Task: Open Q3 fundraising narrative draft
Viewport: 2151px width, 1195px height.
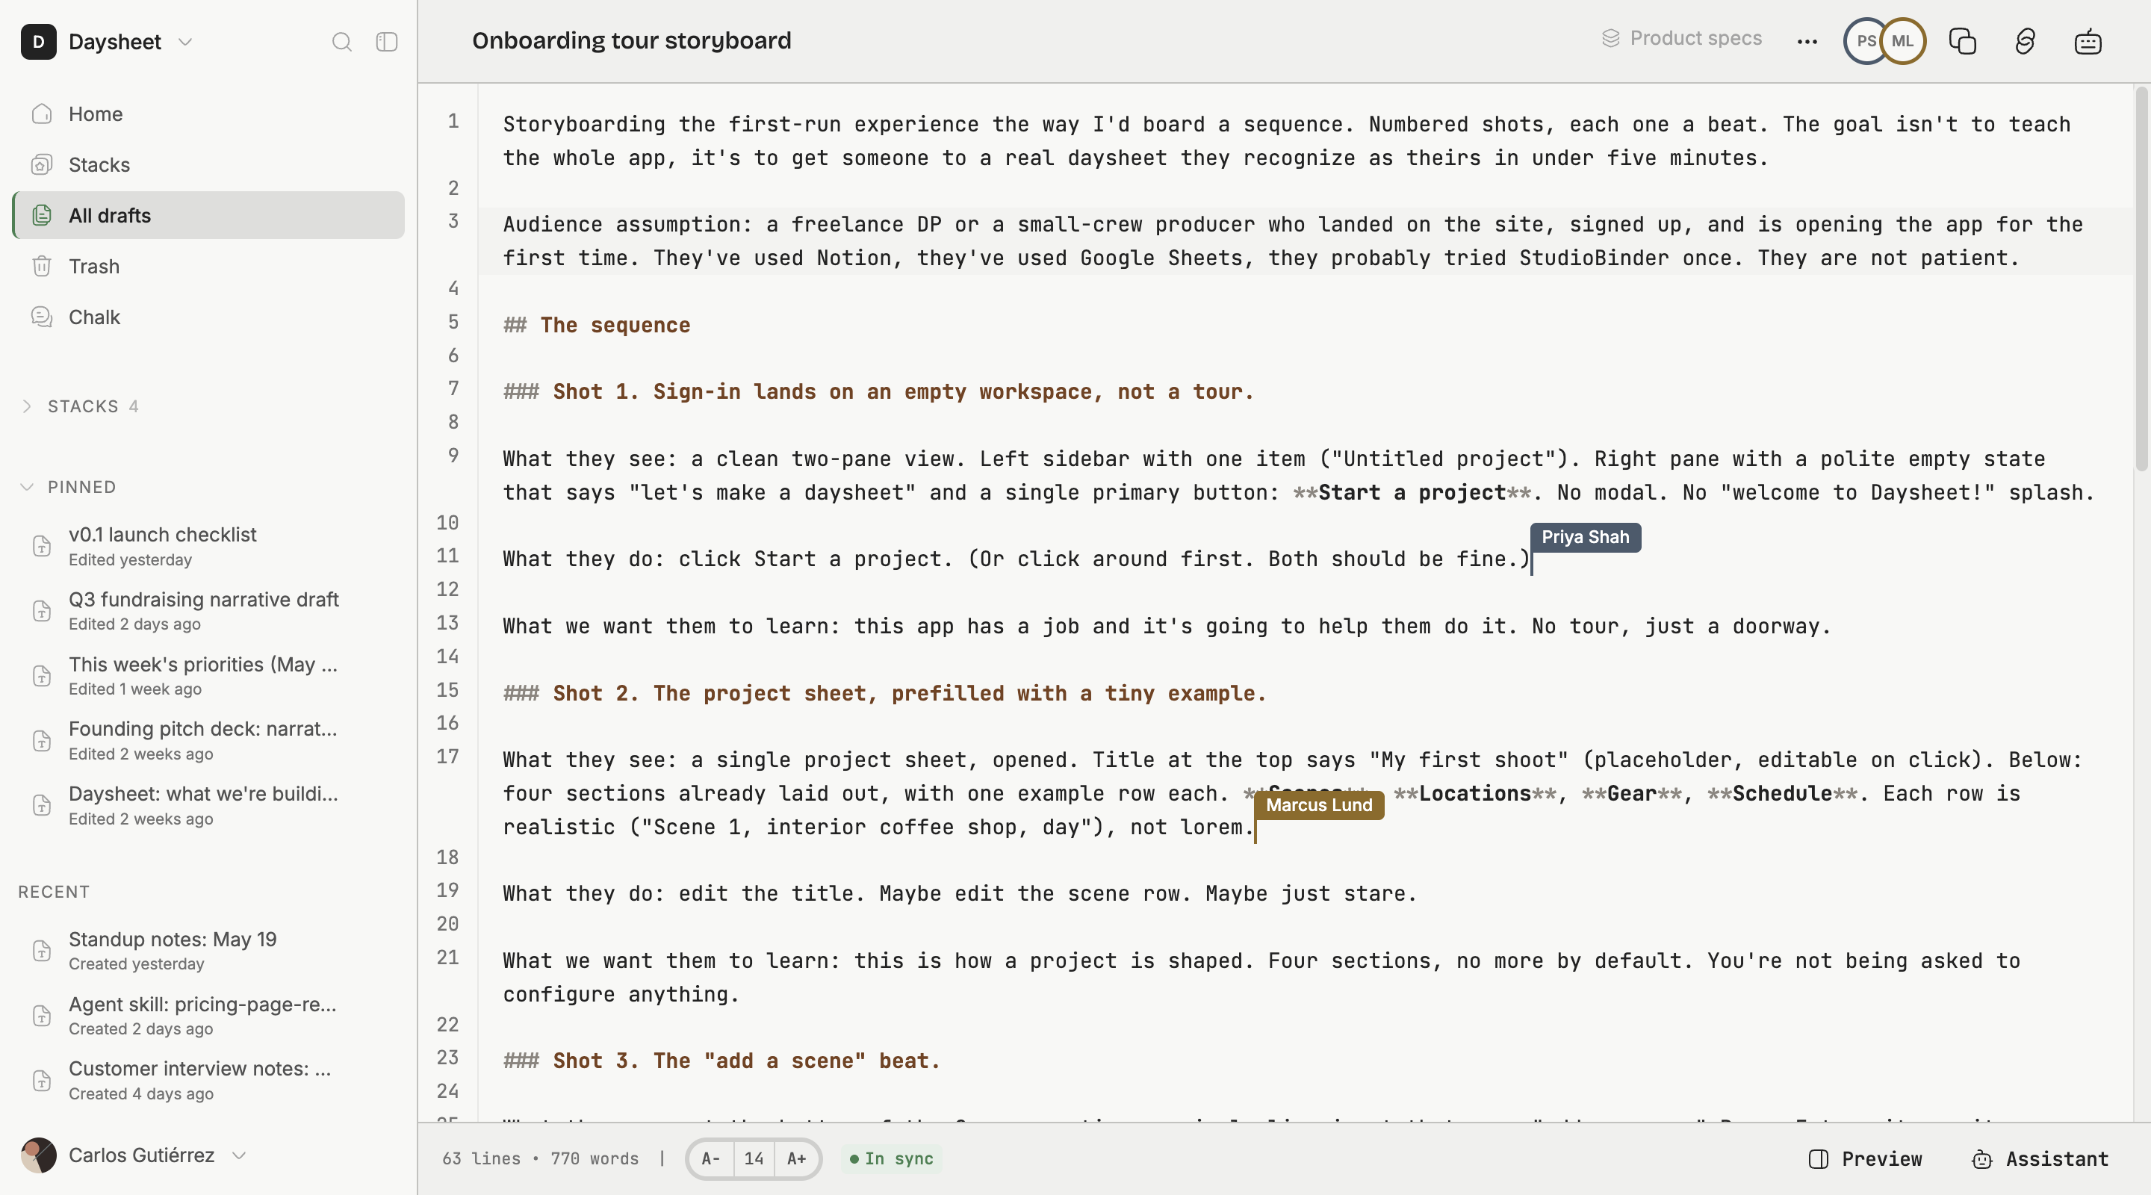Action: [x=209, y=611]
